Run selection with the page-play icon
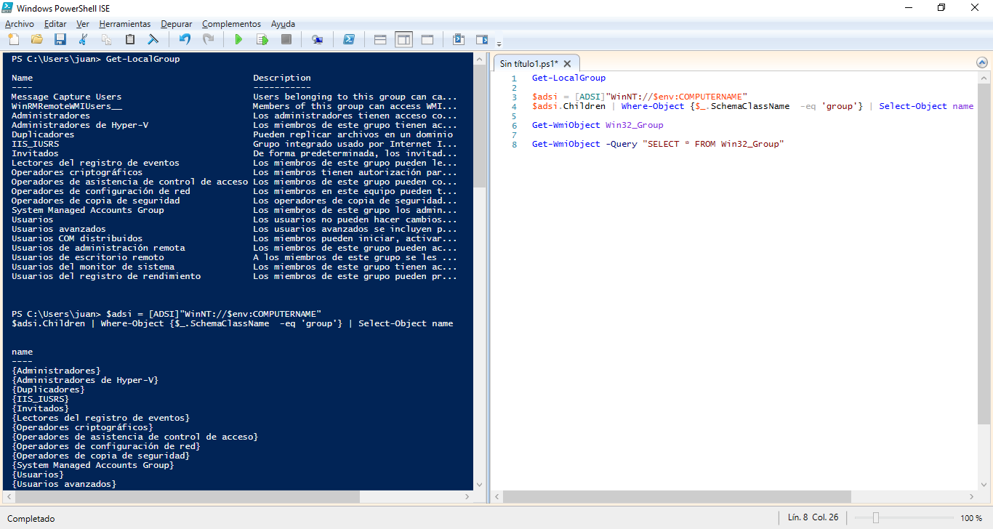The height and width of the screenshot is (529, 993). 262,39
